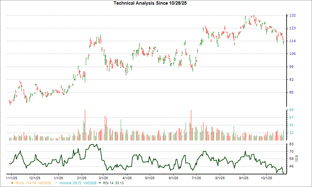312x187 pixels.
Task: Click the 58 RSI axis label
Action: click(x=291, y=159)
